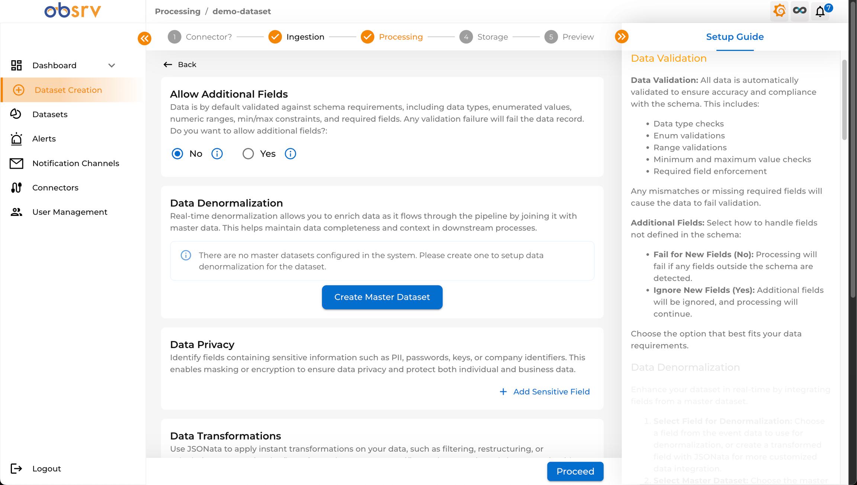
Task: Click Processing breadcrumb link
Action: pos(178,11)
